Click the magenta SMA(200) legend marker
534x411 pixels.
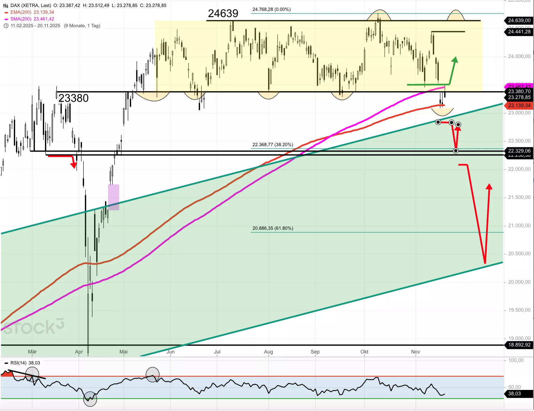pos(6,19)
